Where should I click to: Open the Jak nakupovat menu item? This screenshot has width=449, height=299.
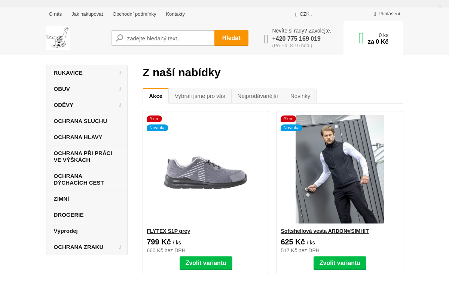(87, 14)
